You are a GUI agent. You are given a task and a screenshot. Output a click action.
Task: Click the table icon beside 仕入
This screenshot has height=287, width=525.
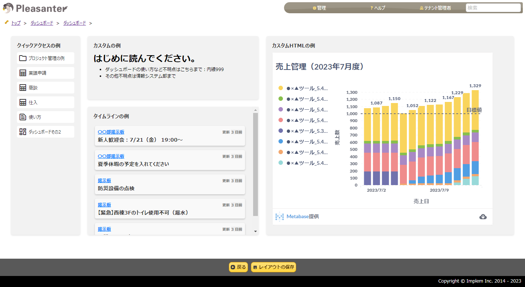[23, 102]
